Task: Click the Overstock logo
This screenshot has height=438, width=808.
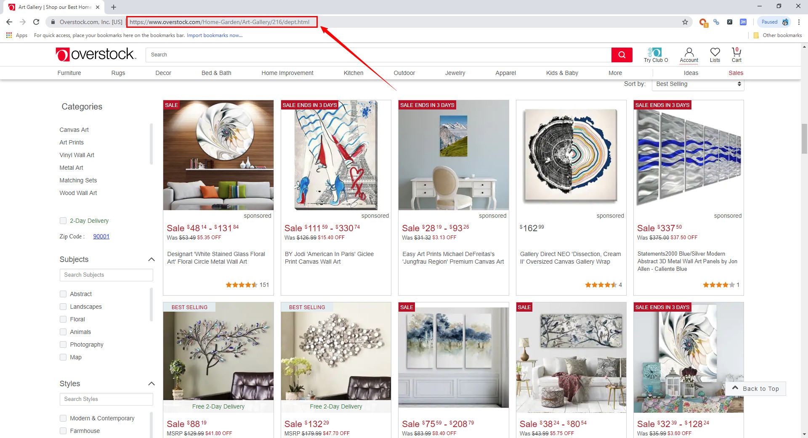Action: [x=96, y=55]
